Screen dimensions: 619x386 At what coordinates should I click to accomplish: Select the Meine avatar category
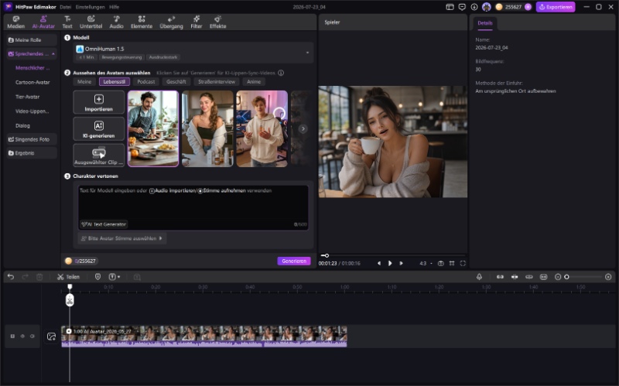point(84,82)
